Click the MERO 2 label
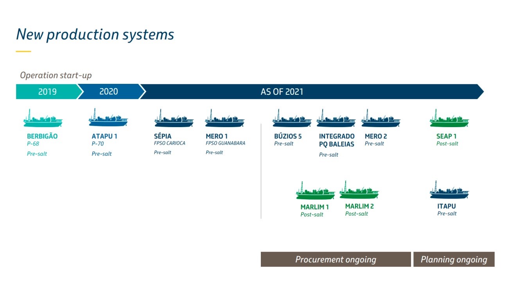 coord(376,136)
